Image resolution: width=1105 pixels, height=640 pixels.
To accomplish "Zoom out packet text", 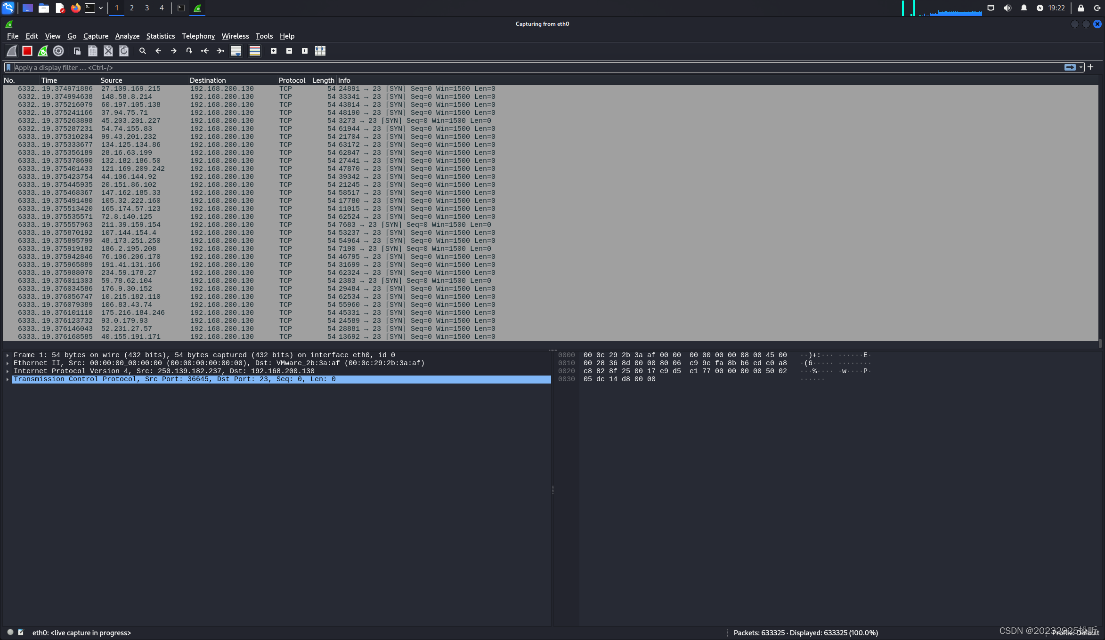I will pyautogui.click(x=289, y=51).
